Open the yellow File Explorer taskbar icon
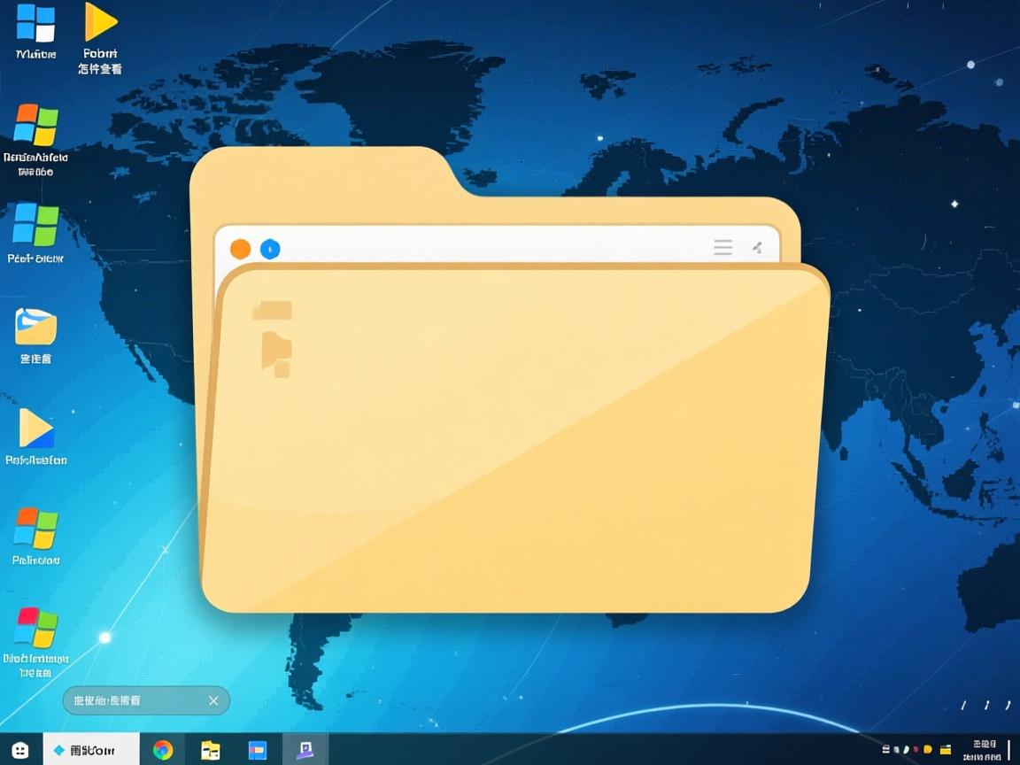1020x765 pixels. pos(210,750)
